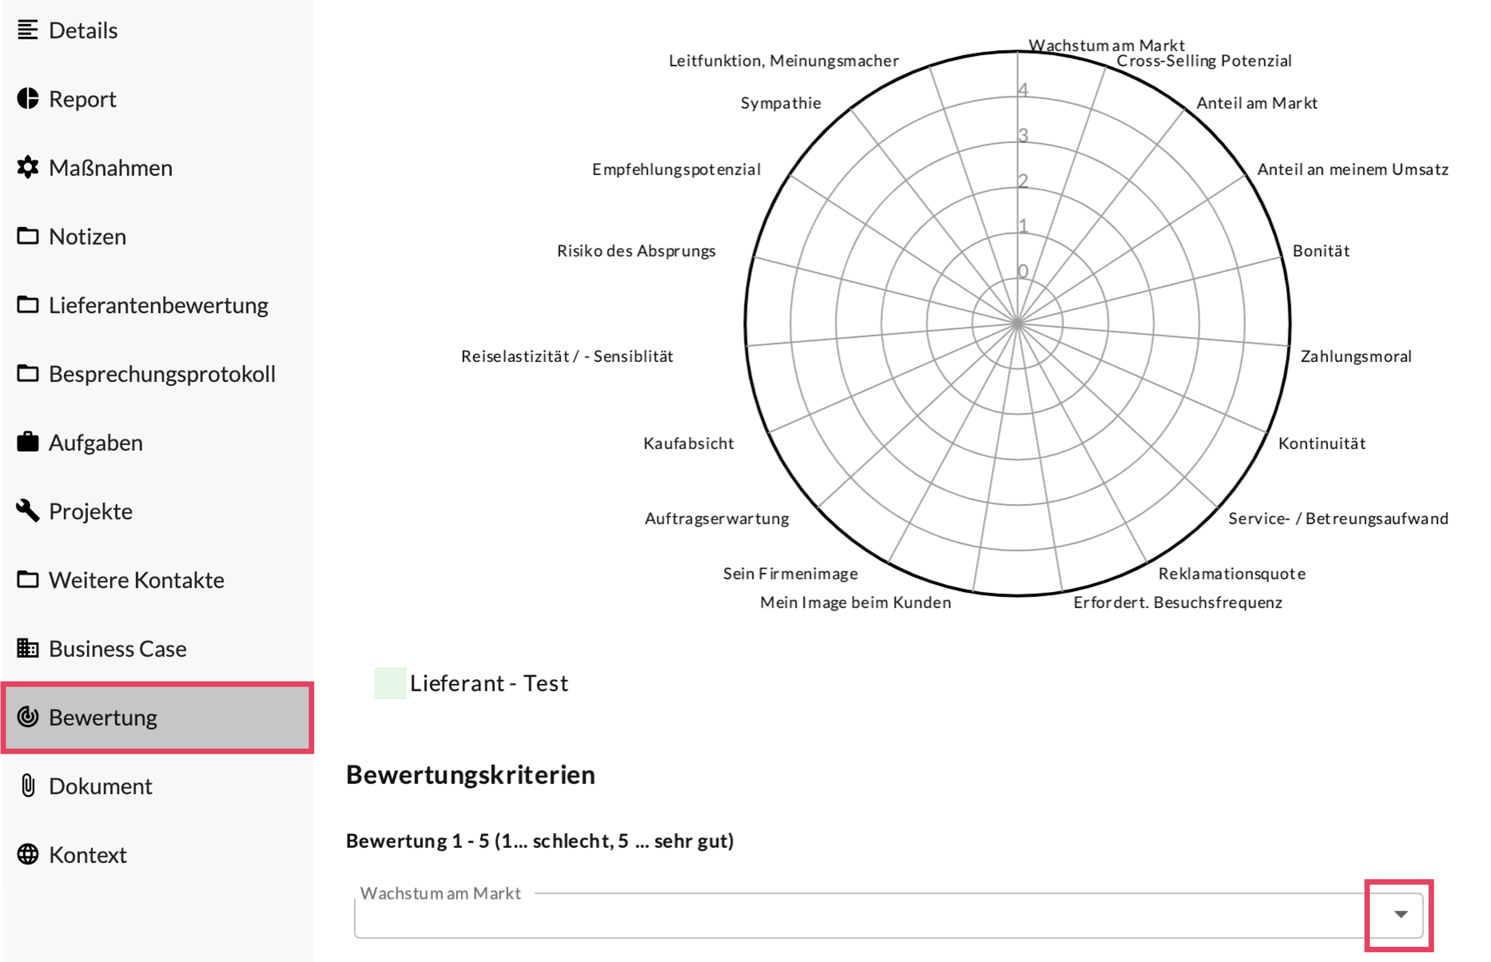1491x962 pixels.
Task: Click the Kontext globe icon
Action: pyautogui.click(x=28, y=855)
